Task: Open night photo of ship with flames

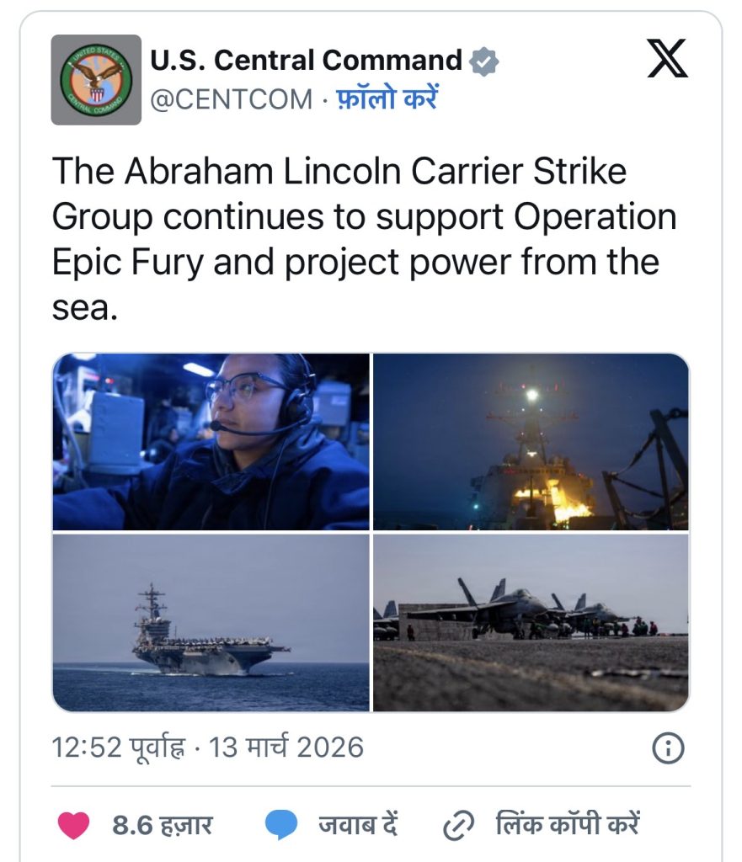Action: click(x=531, y=441)
